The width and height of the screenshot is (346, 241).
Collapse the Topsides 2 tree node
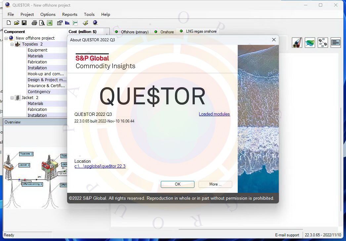click(x=12, y=44)
